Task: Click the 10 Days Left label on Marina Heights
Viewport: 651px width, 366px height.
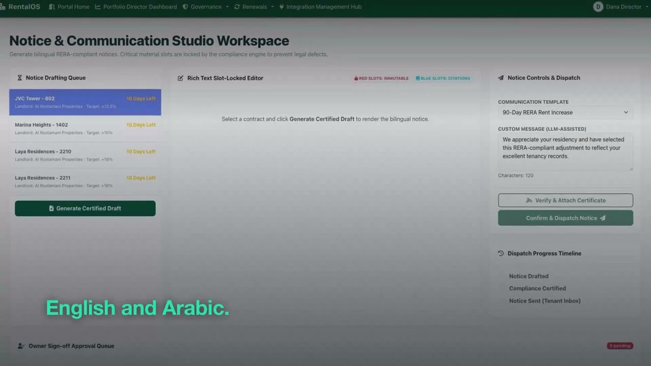Action: pyautogui.click(x=141, y=125)
